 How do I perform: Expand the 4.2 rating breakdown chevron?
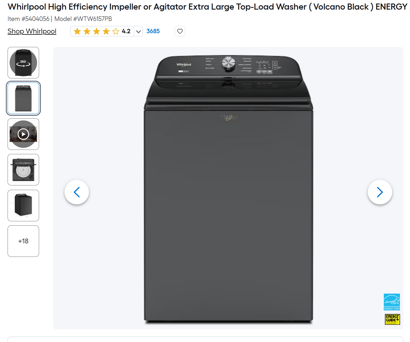coord(139,31)
